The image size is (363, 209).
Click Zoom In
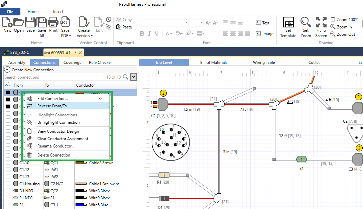(341, 27)
